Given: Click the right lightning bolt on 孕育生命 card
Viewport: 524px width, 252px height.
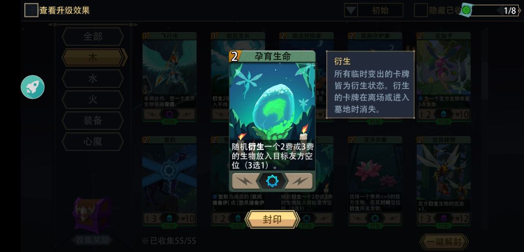Looking at the screenshot, I should (x=300, y=181).
